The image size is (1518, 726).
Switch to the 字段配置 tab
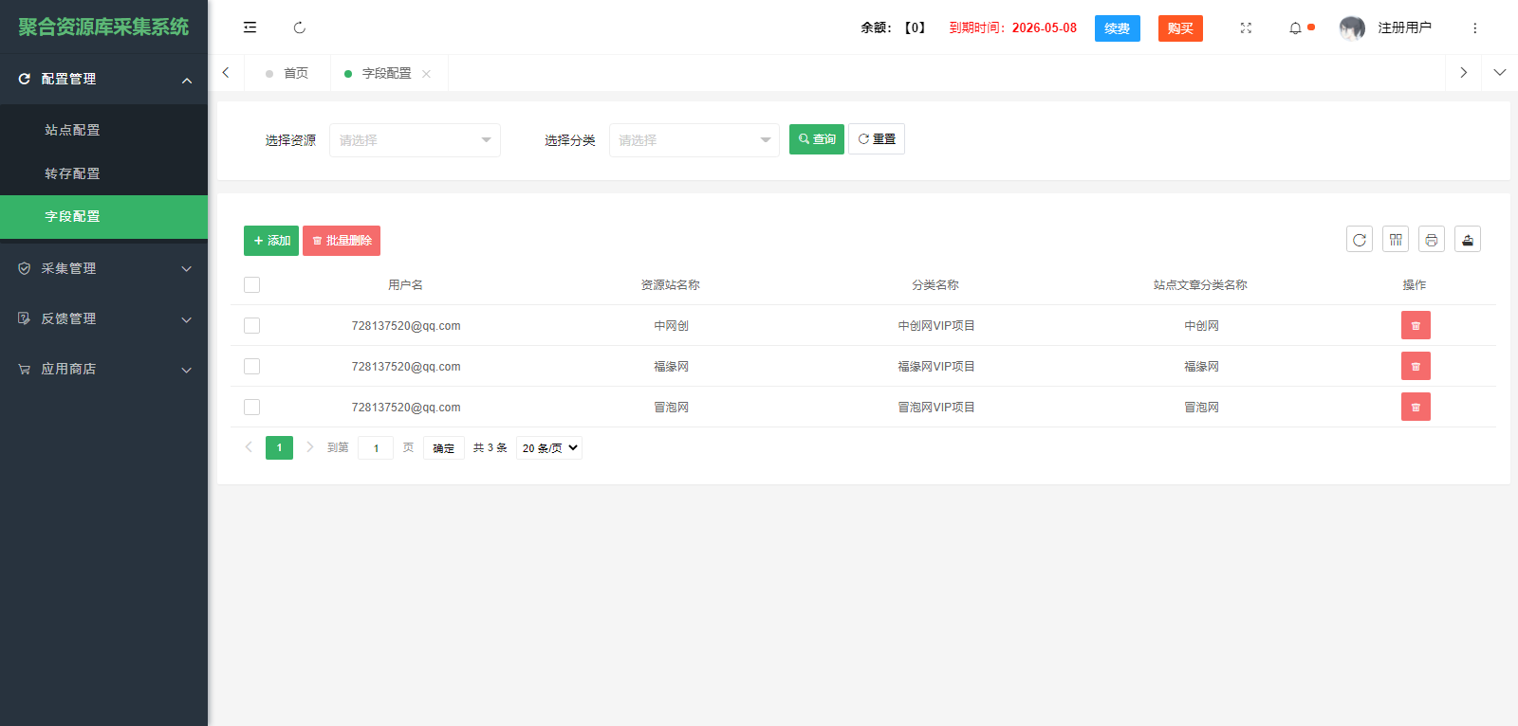[x=387, y=73]
